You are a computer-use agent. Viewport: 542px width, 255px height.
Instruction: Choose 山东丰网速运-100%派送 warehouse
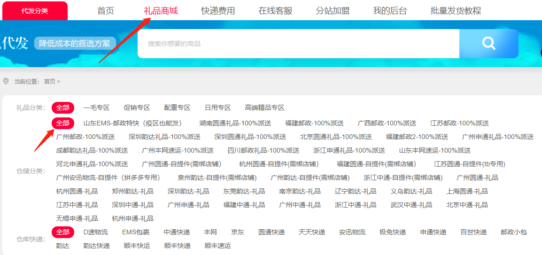click(435, 150)
